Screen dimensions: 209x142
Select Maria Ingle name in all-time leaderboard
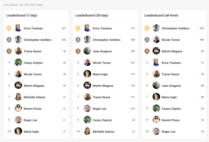tap(169, 97)
